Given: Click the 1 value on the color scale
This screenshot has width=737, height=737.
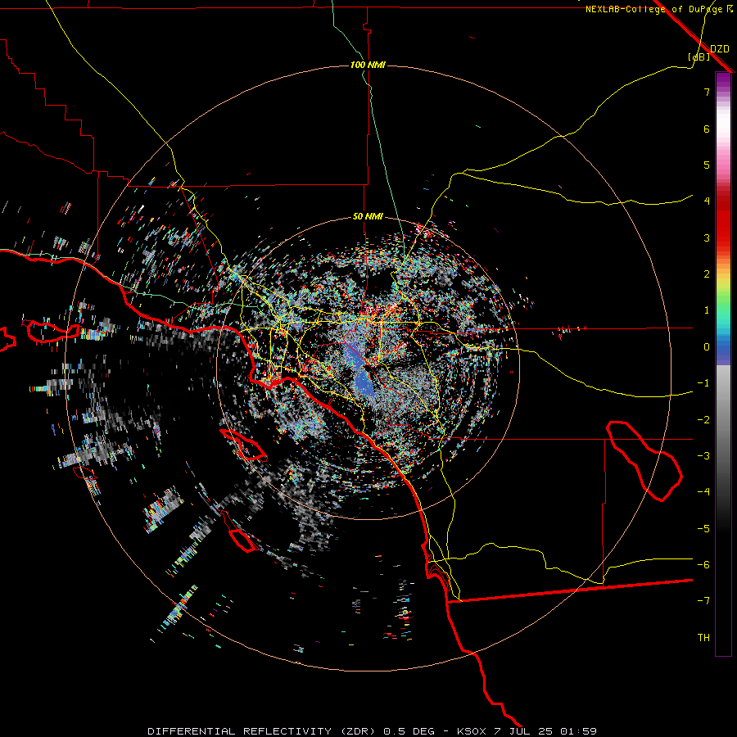Looking at the screenshot, I should pyautogui.click(x=707, y=310).
